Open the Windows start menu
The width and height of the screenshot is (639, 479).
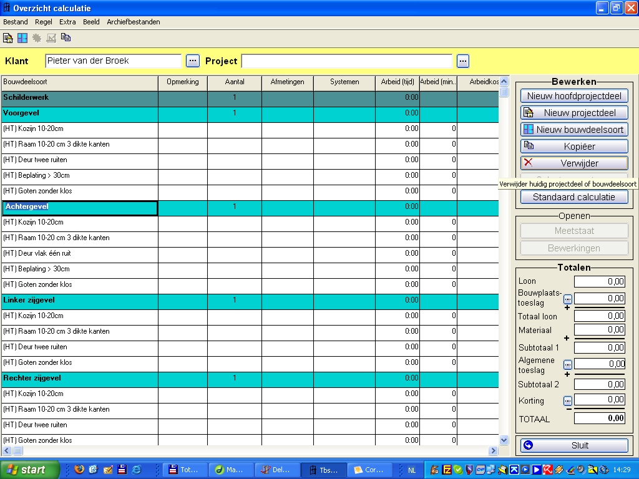[29, 470]
